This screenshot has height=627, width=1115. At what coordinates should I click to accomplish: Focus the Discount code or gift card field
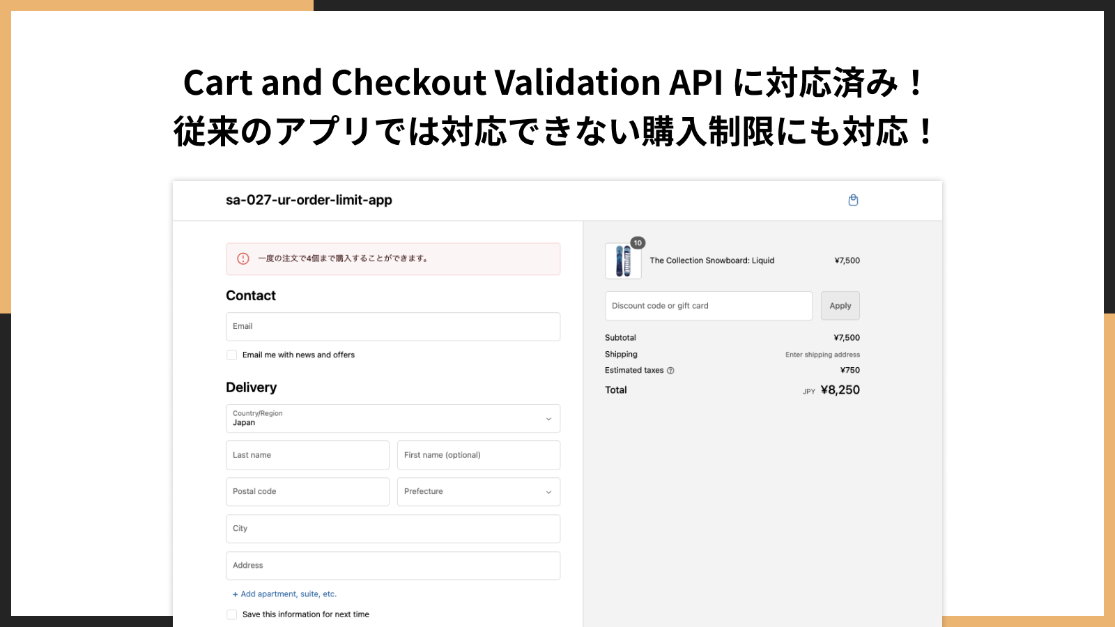pos(709,306)
